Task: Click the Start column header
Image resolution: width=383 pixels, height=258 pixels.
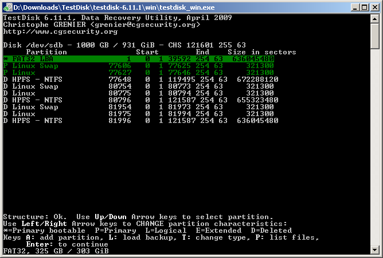Action: click(147, 52)
